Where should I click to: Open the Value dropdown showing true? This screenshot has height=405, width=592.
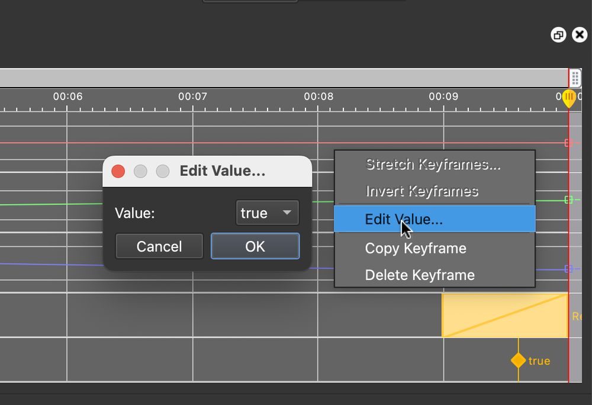[x=267, y=213]
